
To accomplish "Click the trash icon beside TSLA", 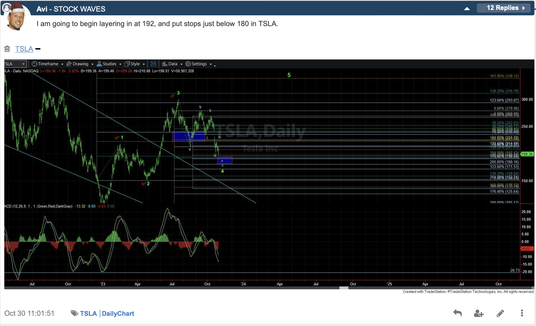I will 7,49.
